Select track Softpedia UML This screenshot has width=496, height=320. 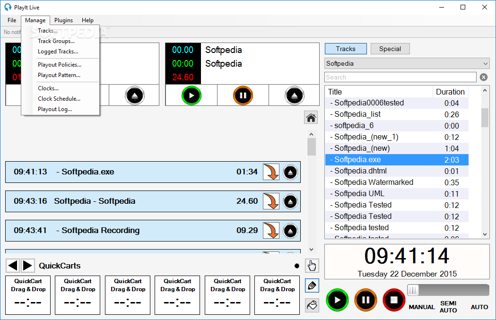pyautogui.click(x=397, y=194)
